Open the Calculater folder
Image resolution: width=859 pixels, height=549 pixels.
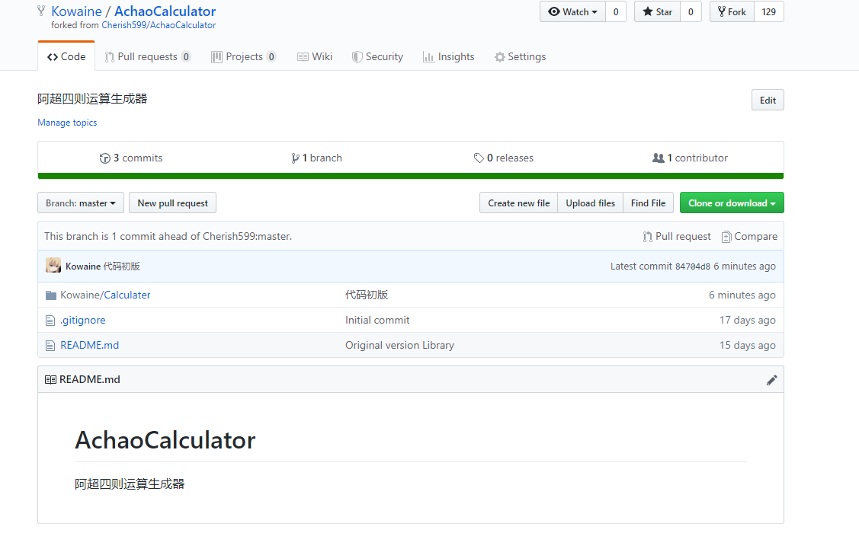pyautogui.click(x=127, y=295)
